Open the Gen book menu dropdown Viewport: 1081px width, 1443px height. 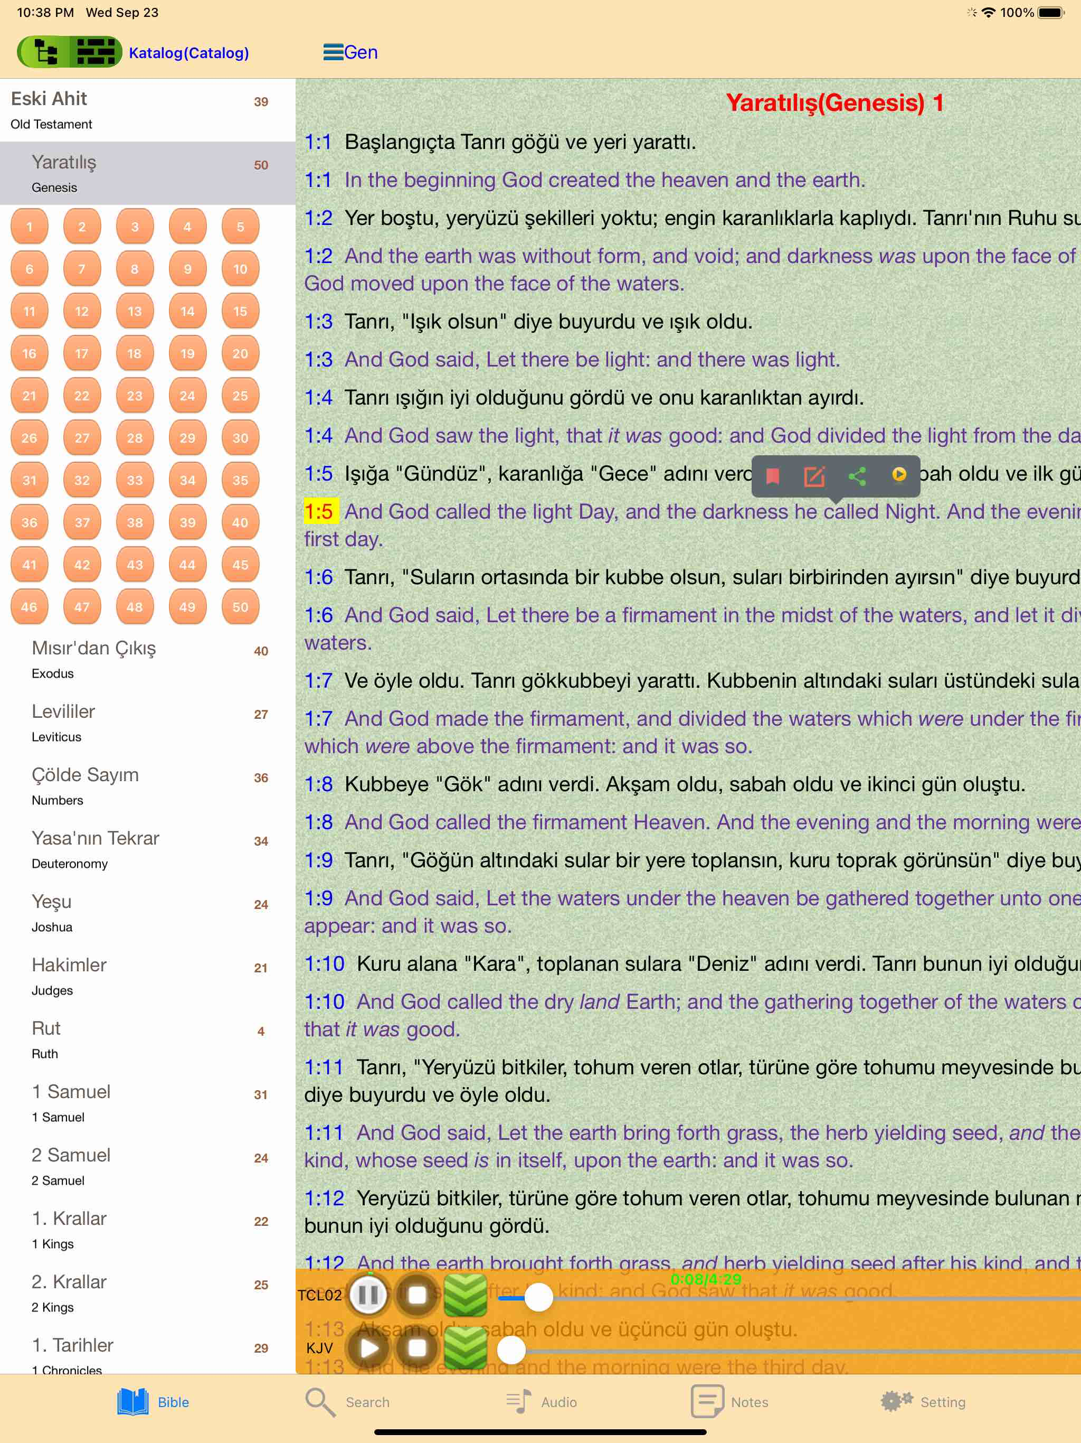coord(351,52)
